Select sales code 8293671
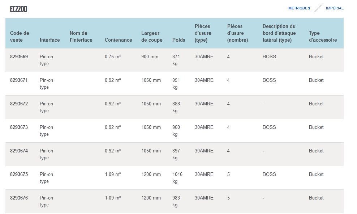Screen dimensions: 357x214 pyautogui.click(x=19, y=80)
